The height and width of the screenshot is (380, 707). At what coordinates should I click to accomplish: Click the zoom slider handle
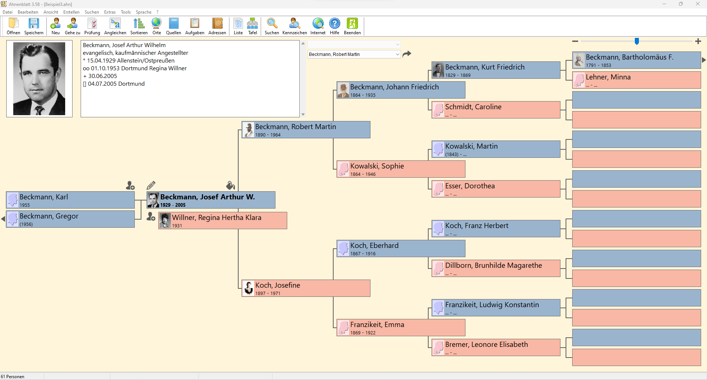pos(637,41)
